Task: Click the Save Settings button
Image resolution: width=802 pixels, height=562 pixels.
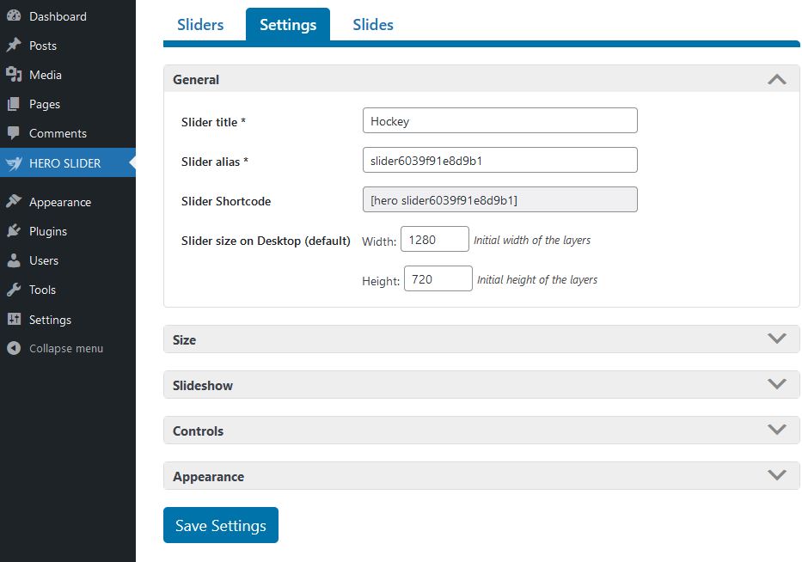Action: tap(220, 525)
